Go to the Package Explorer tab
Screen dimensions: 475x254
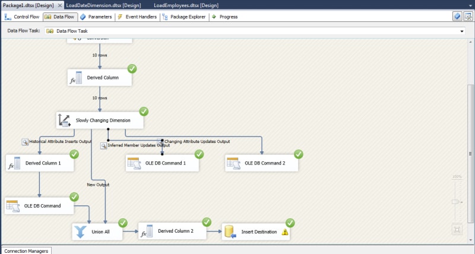click(184, 17)
